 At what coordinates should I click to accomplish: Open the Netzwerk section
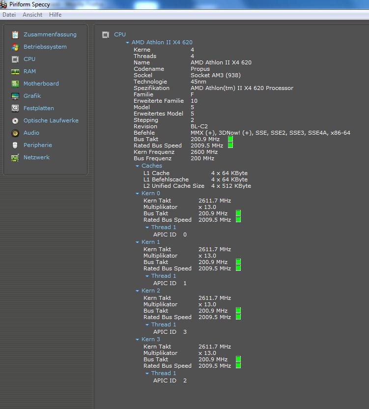36,157
